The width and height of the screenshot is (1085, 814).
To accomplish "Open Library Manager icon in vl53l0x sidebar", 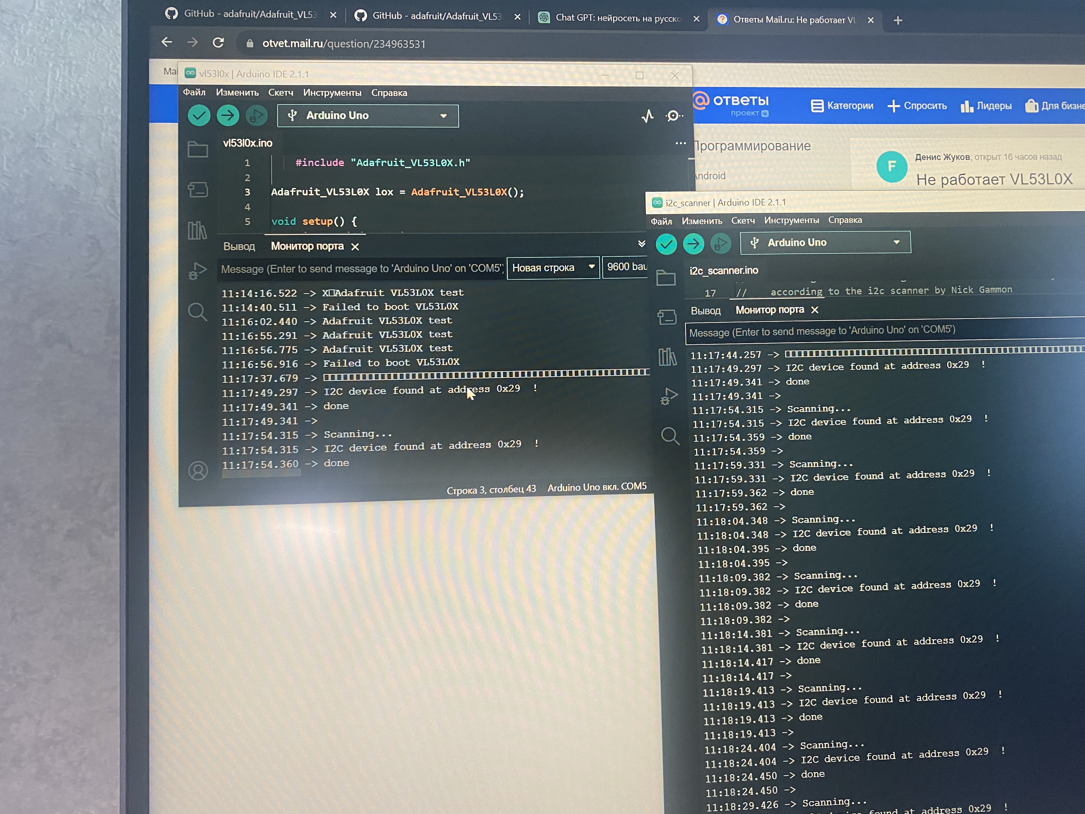I will (x=197, y=230).
